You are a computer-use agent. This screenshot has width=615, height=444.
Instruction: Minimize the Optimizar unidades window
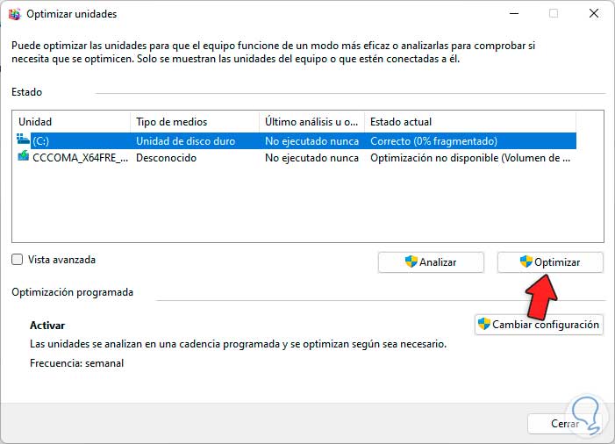511,14
